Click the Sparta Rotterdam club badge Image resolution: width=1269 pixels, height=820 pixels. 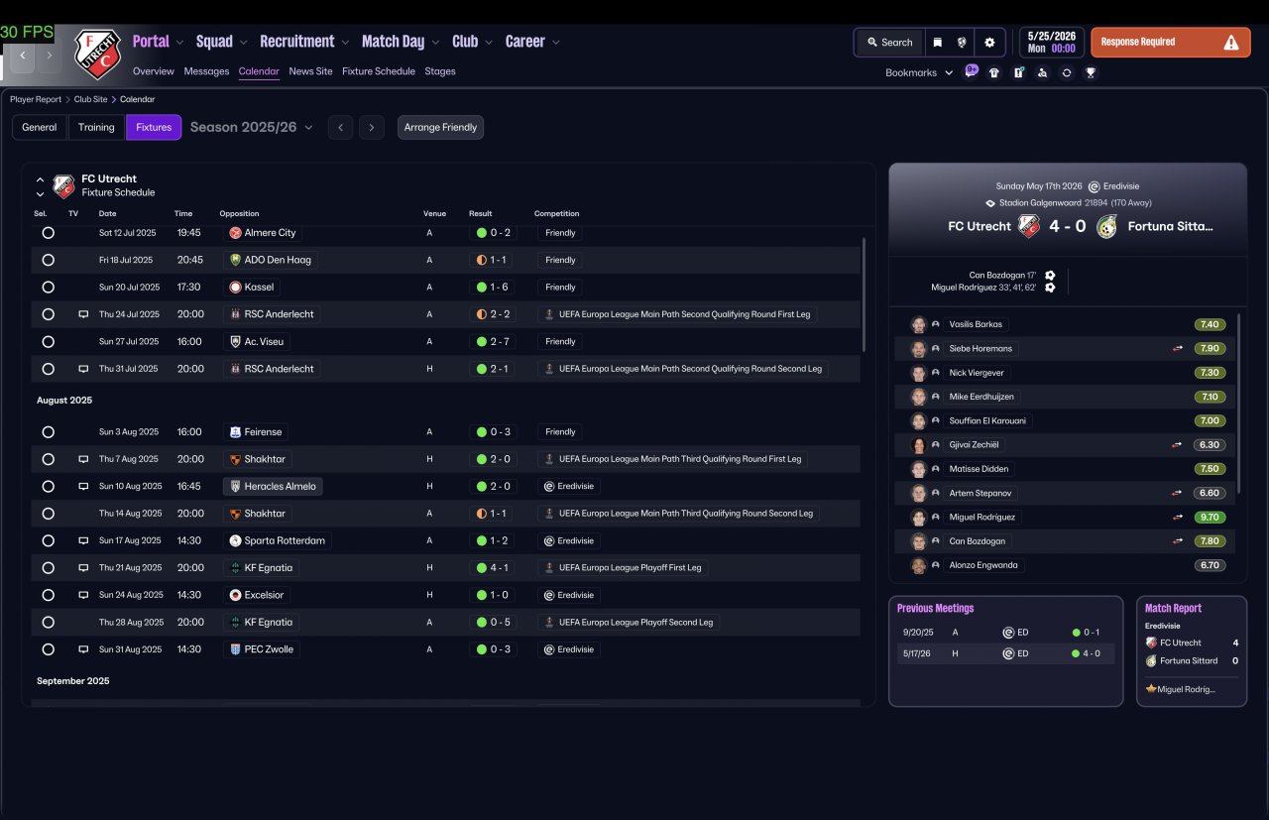pyautogui.click(x=235, y=540)
